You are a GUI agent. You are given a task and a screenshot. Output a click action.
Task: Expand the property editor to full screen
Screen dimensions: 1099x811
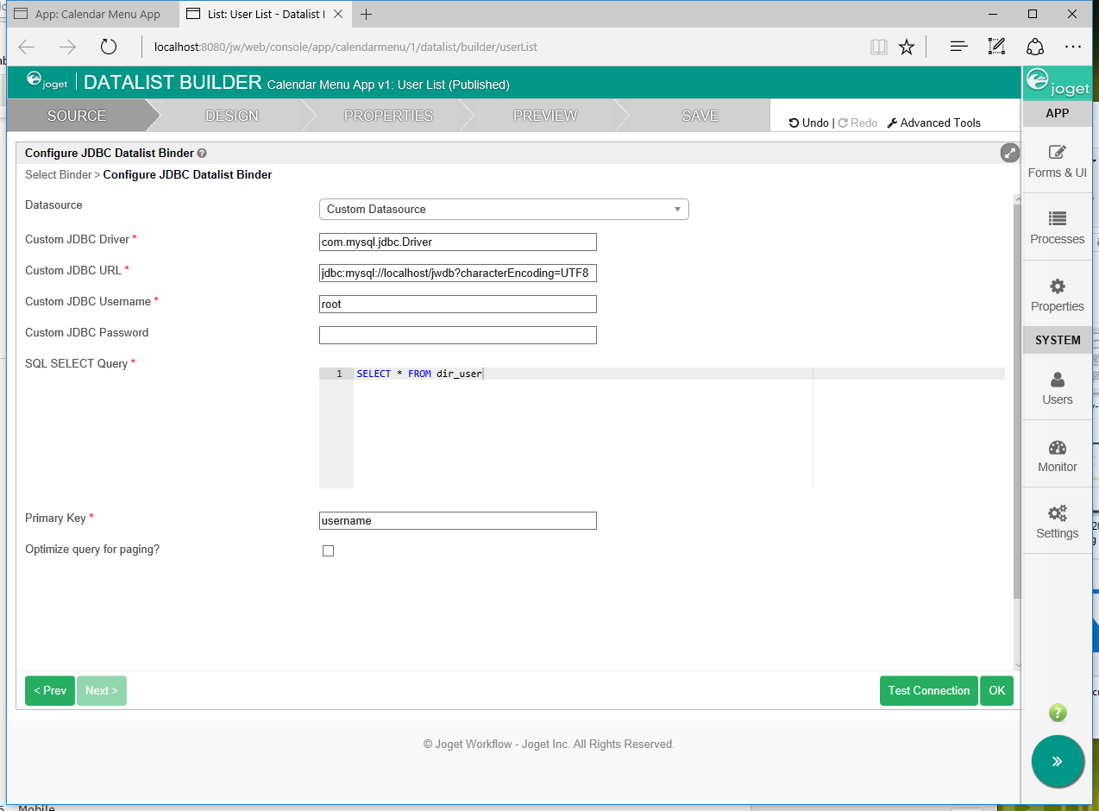pos(1009,153)
